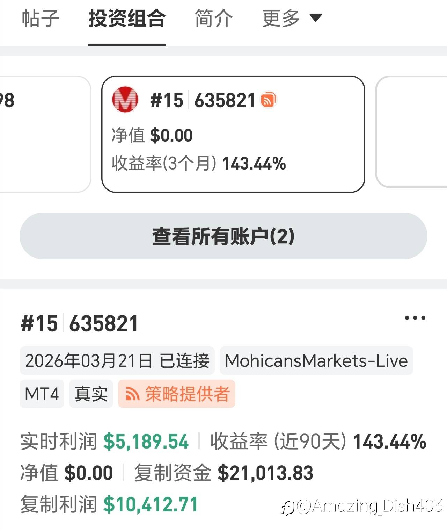
Task: Select the partially visible right account card
Action: click(x=411, y=132)
